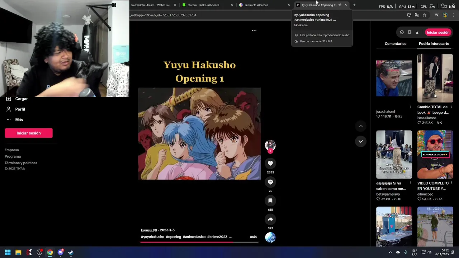Share the video using the arrow icon
The image size is (459, 258).
pyautogui.click(x=270, y=219)
